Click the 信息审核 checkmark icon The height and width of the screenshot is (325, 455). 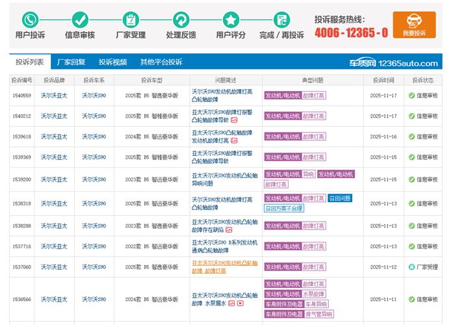80,19
